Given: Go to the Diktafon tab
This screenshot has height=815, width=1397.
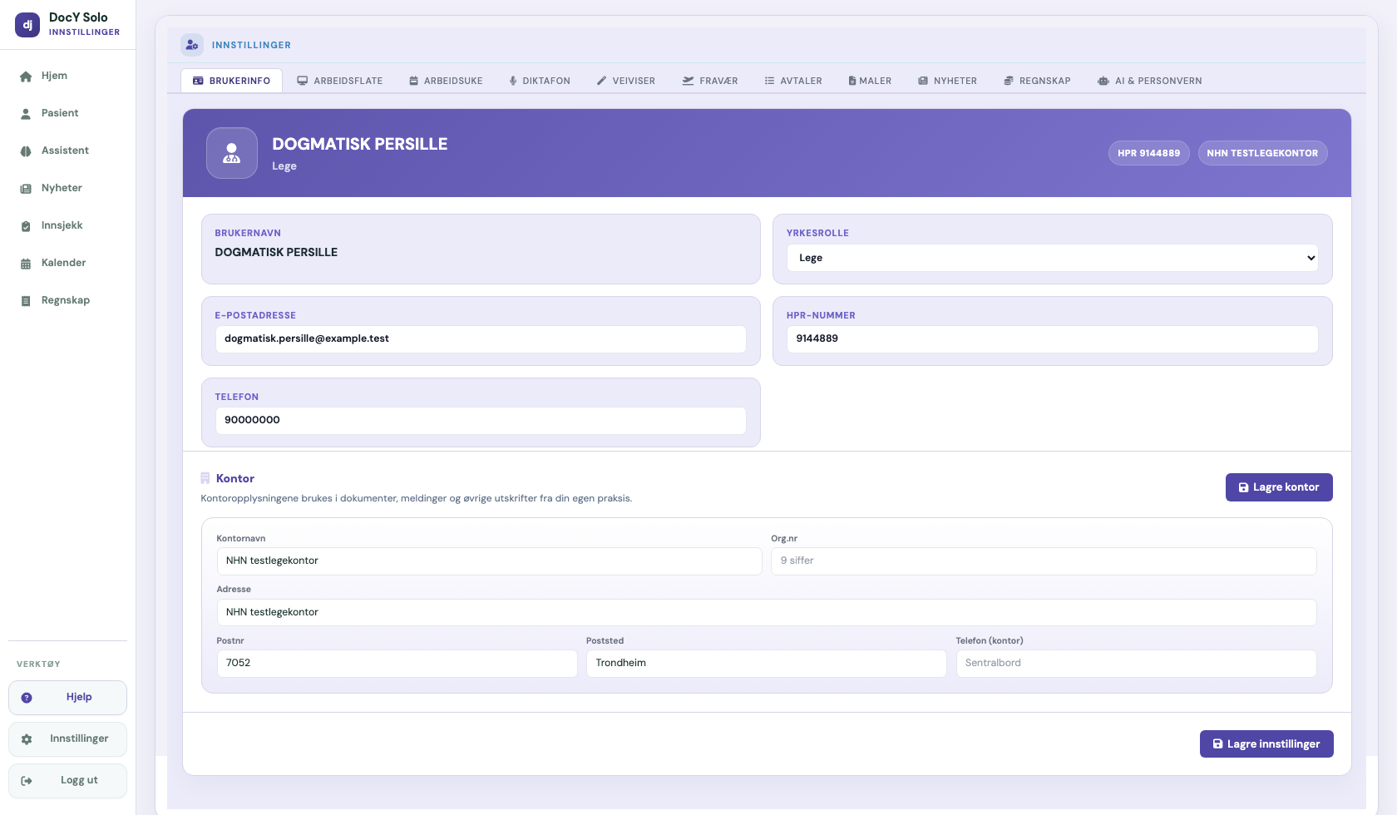Looking at the screenshot, I should coord(540,81).
